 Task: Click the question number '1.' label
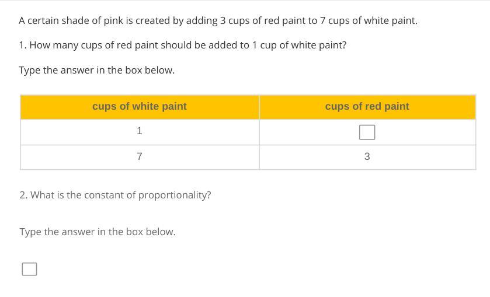tap(23, 45)
